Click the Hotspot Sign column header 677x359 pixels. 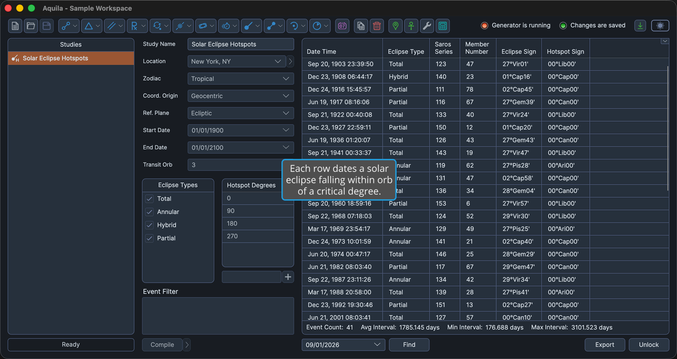(x=565, y=48)
